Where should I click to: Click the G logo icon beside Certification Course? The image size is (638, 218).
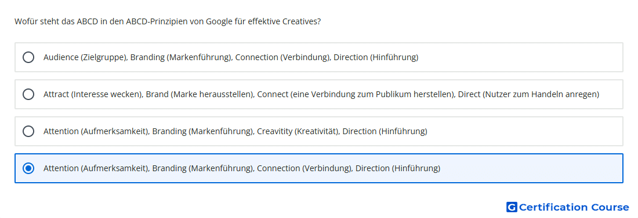coord(512,208)
